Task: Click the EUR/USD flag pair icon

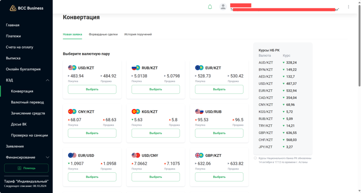Action: 72,155
